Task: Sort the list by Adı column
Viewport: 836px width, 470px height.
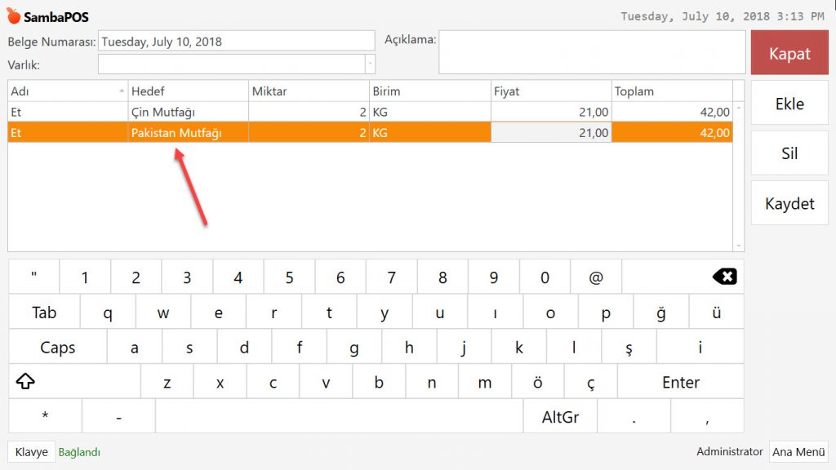Action: (67, 91)
